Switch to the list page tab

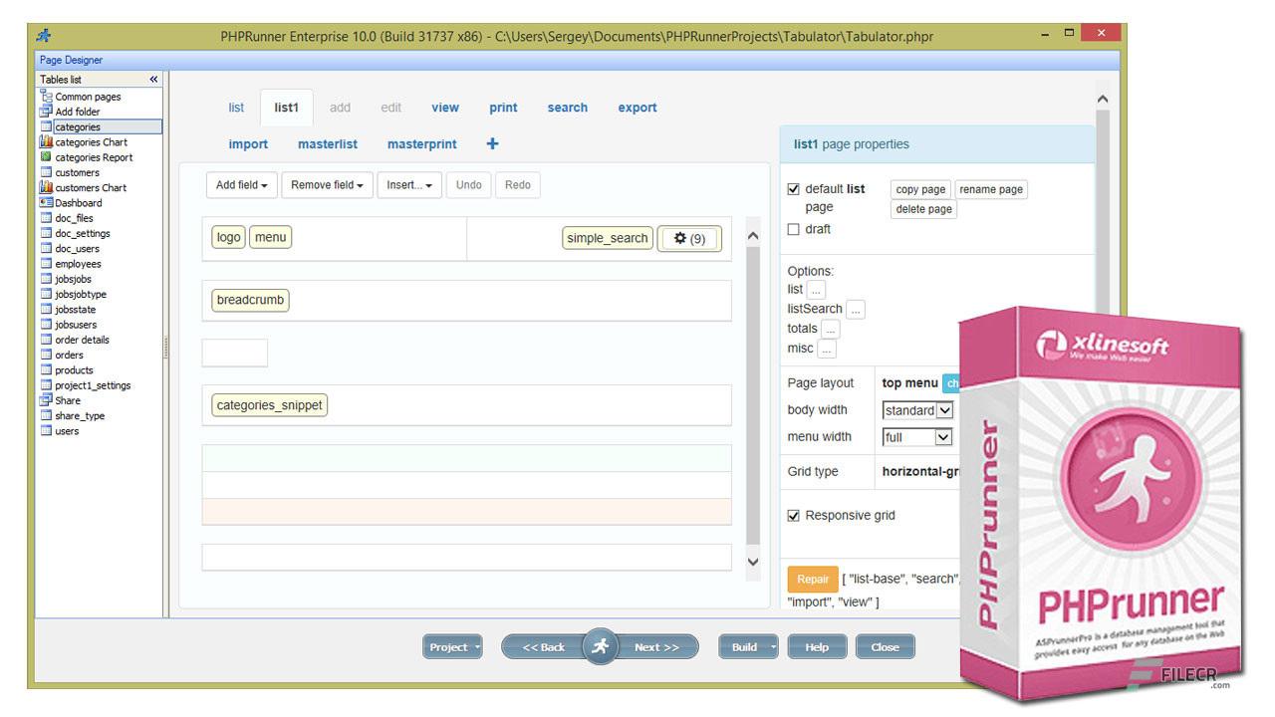point(236,108)
